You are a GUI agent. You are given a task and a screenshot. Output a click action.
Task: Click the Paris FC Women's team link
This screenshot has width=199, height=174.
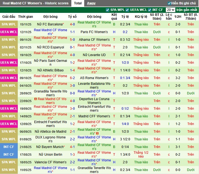pyautogui.click(x=94, y=32)
